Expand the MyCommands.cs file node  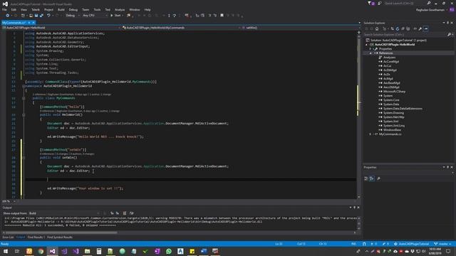(x=370, y=134)
